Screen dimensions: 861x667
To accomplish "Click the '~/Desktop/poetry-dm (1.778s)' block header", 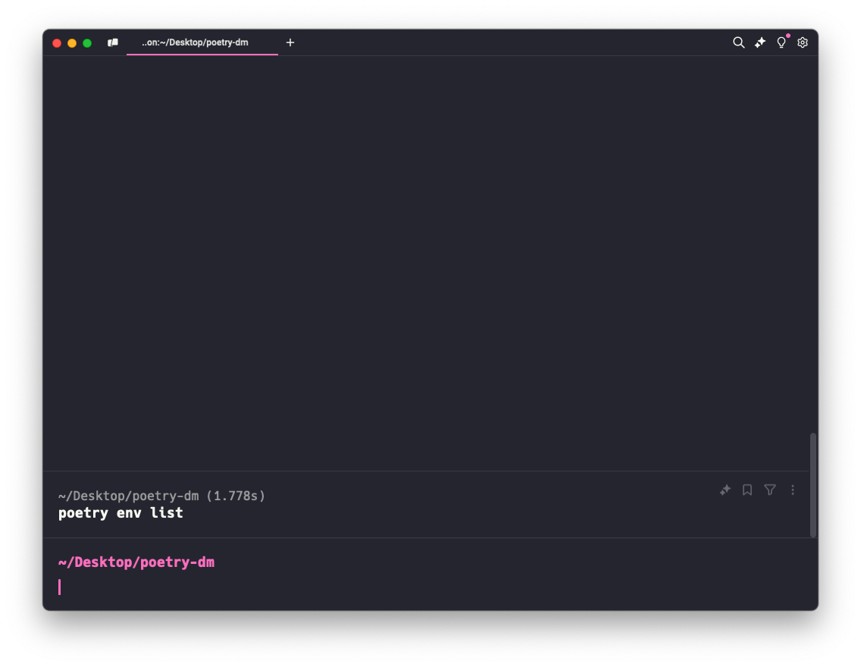I will point(162,496).
